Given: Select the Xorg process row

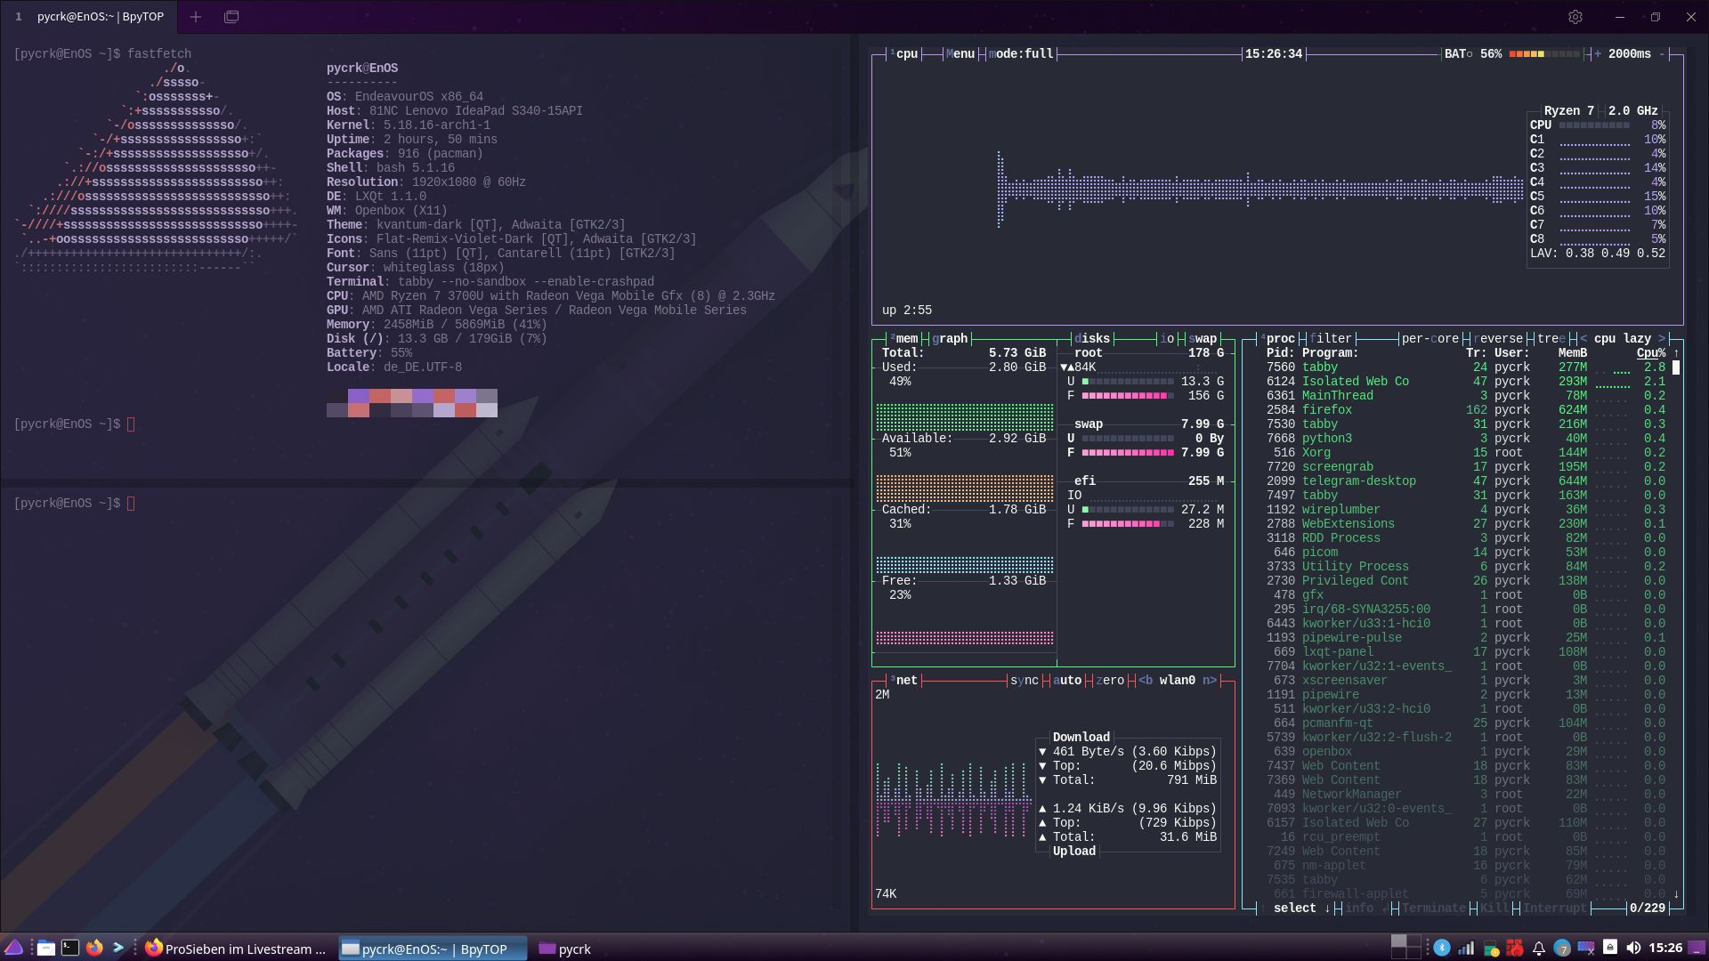Looking at the screenshot, I should [1466, 453].
